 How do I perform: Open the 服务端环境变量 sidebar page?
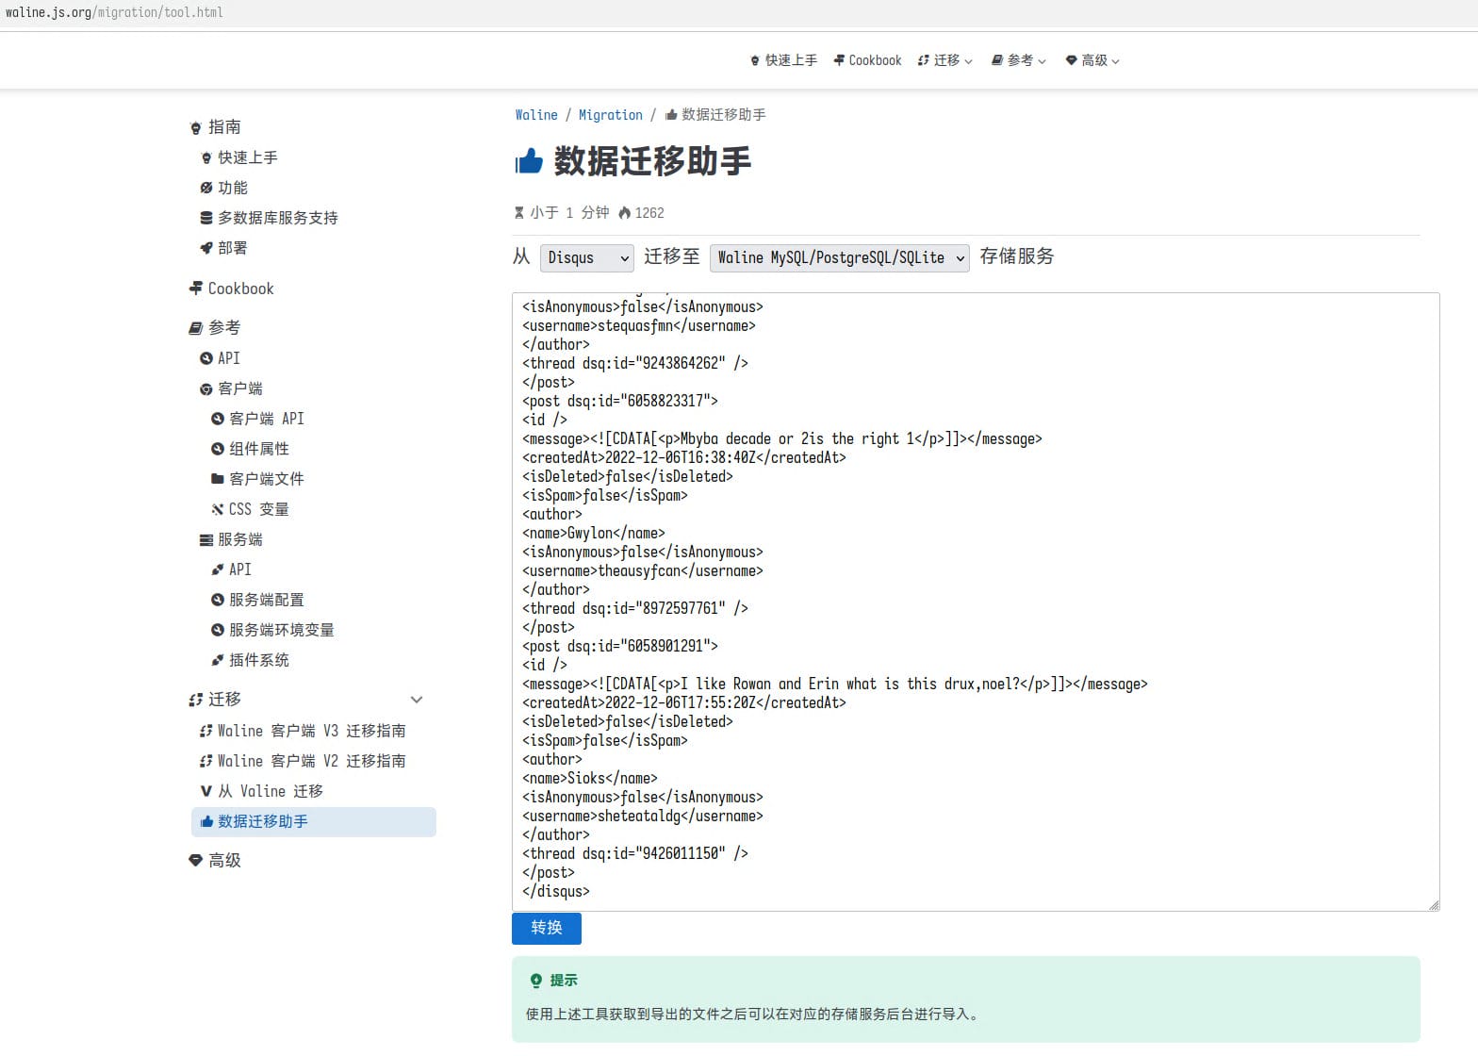coord(281,630)
